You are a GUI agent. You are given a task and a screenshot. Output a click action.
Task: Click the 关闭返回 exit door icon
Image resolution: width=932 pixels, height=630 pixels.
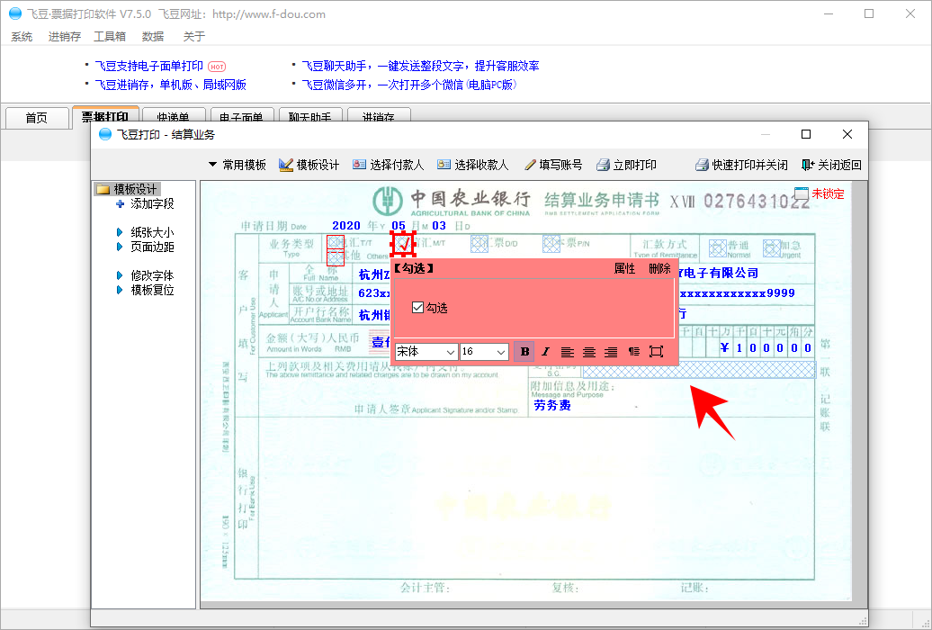coord(808,165)
